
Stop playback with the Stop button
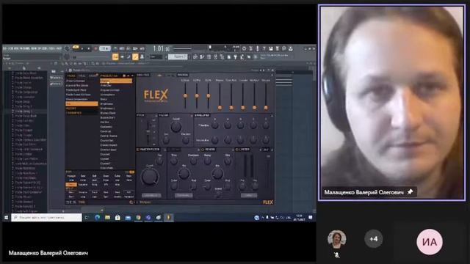coord(88,48)
